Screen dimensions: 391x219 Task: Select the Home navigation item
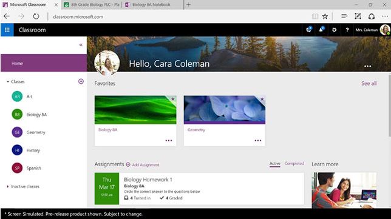click(44, 63)
